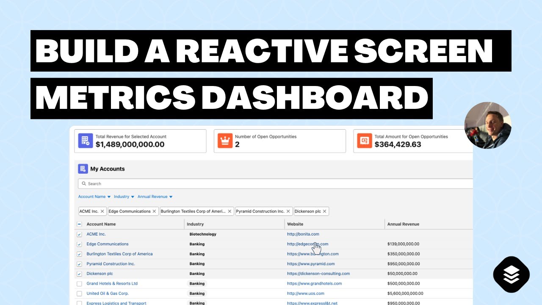Click the Open Opportunities crown icon
Screen dimensions: 542x305
pyautogui.click(x=225, y=141)
